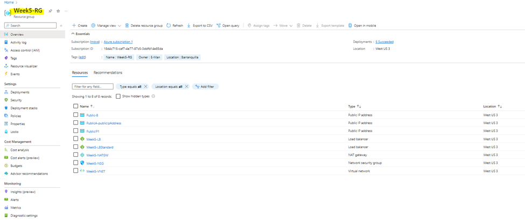The height and width of the screenshot is (220, 525).
Task: Select the PublicA-publicIpAddress row checkbox
Action: 75,123
